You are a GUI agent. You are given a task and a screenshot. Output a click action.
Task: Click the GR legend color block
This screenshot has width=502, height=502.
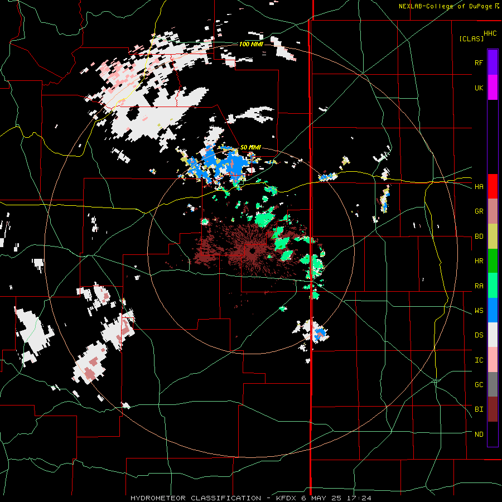(x=493, y=211)
